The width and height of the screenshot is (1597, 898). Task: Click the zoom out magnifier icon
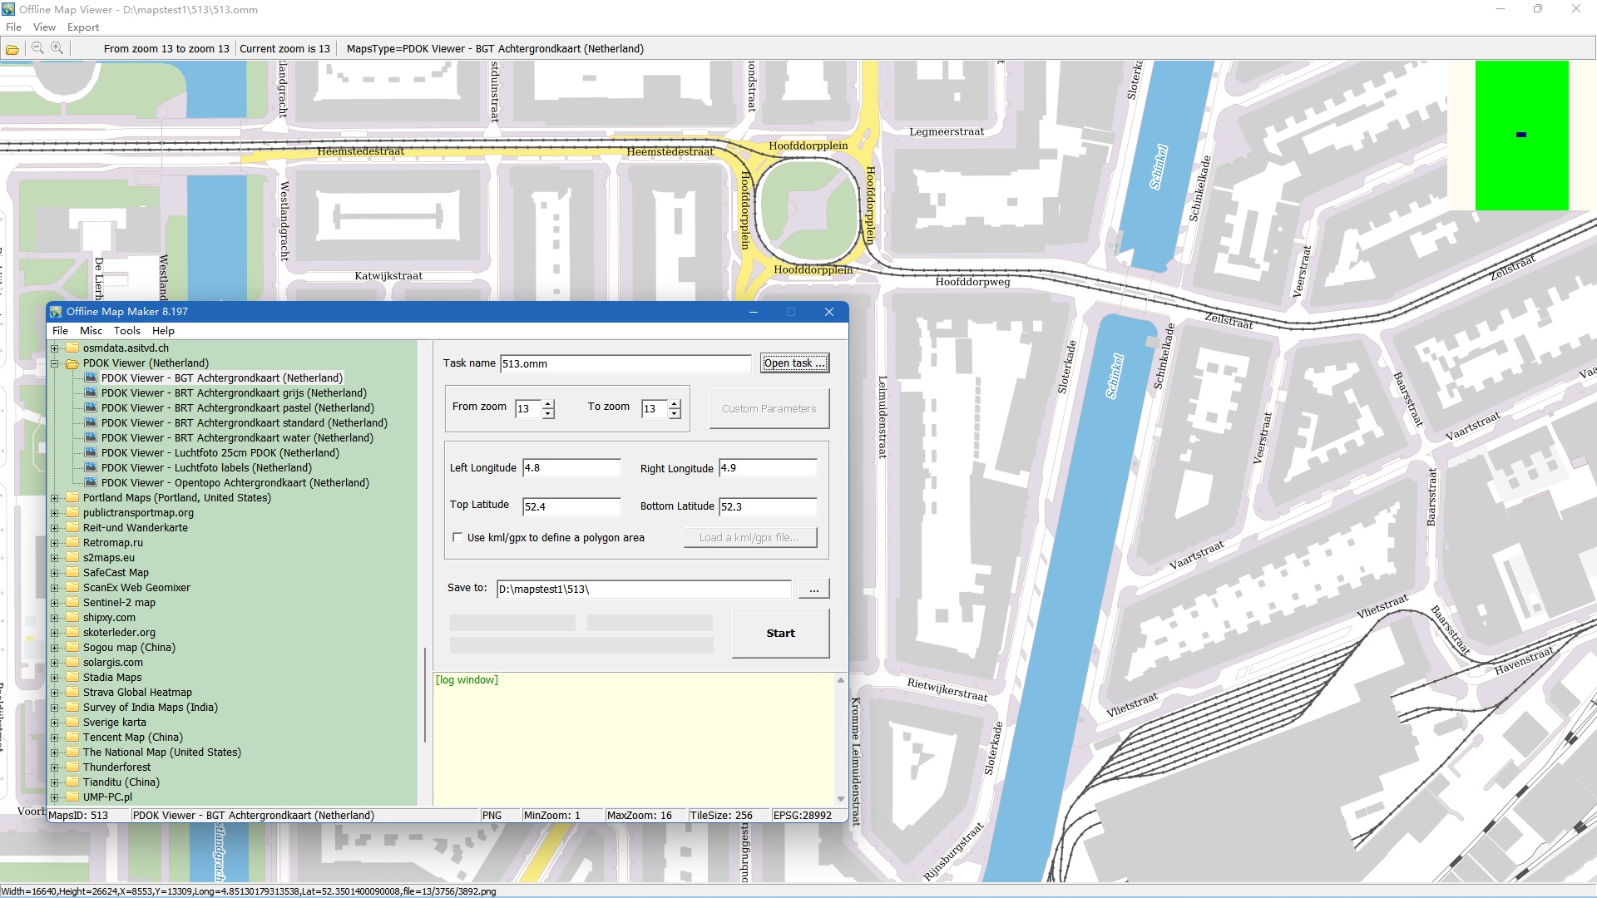[37, 48]
